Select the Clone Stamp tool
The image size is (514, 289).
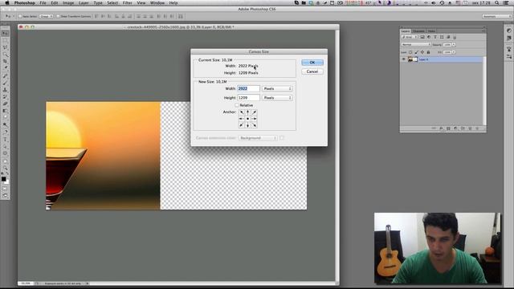(5, 90)
